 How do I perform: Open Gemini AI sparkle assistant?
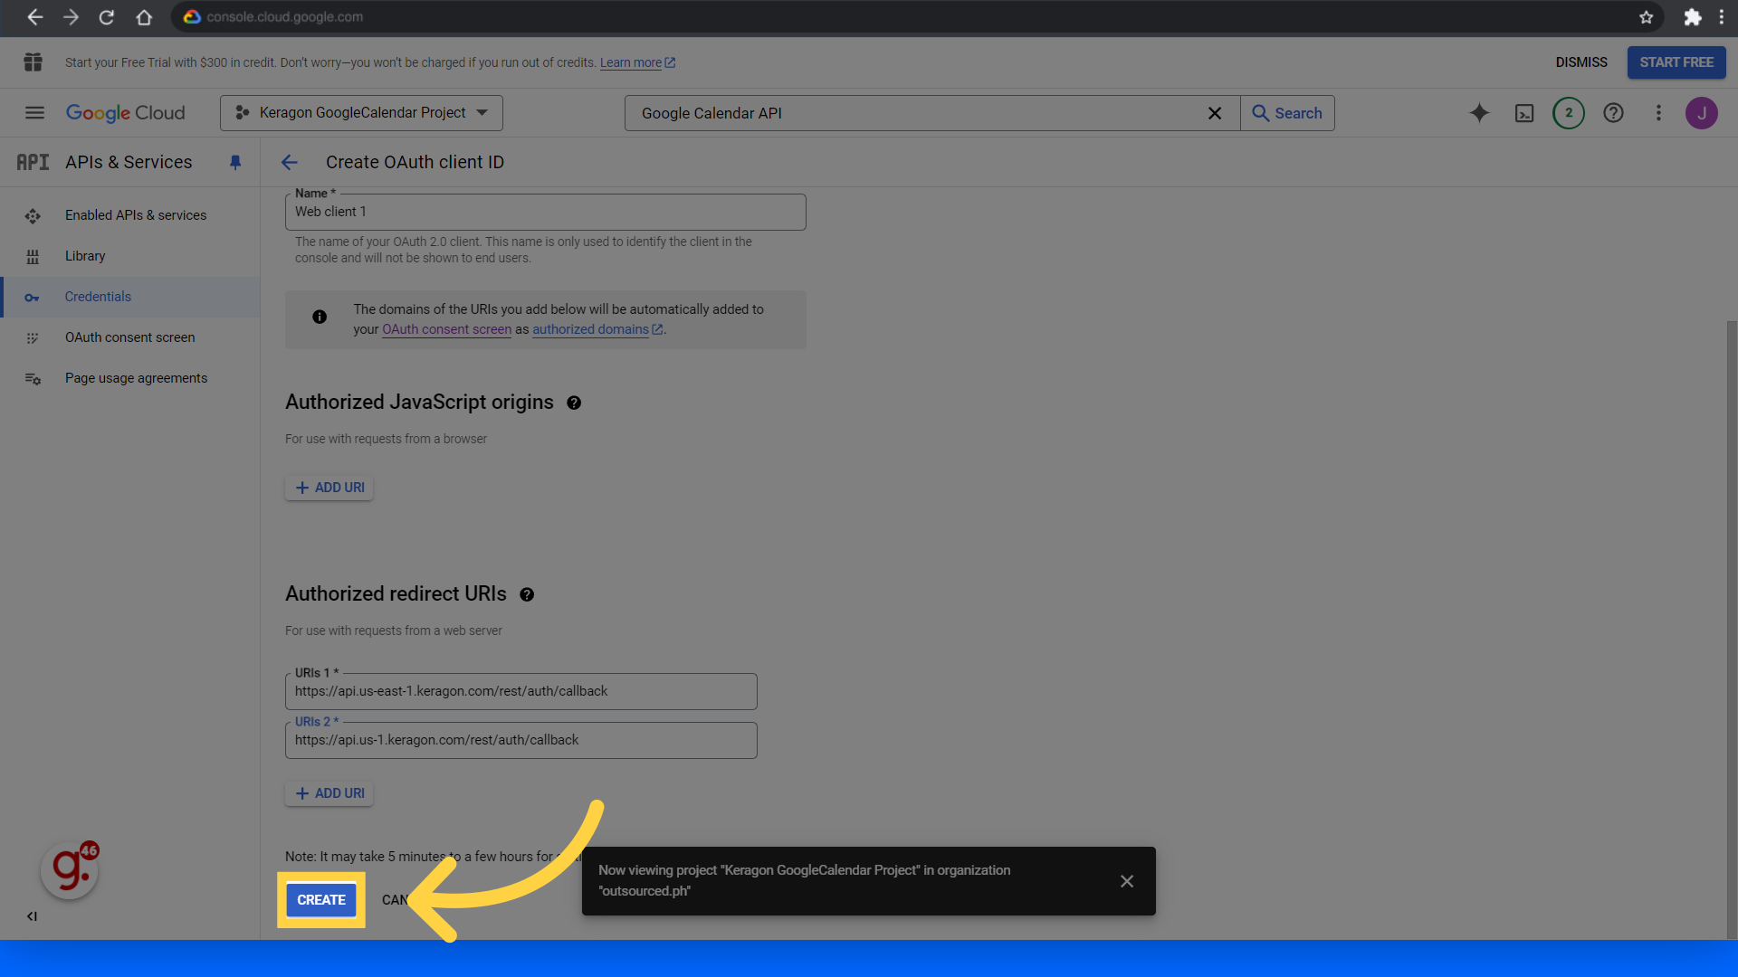(1479, 113)
